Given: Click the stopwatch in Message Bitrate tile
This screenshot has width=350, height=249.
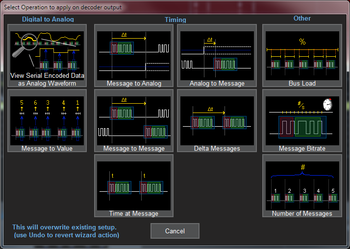Looking at the screenshot, I should [x=327, y=104].
